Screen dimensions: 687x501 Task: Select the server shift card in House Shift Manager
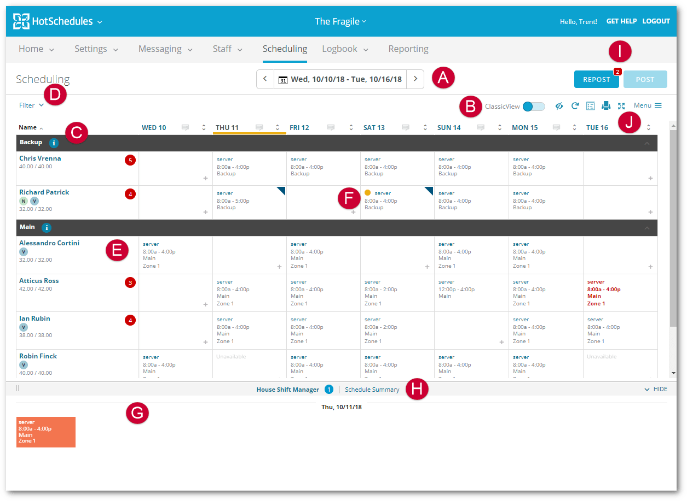[45, 432]
